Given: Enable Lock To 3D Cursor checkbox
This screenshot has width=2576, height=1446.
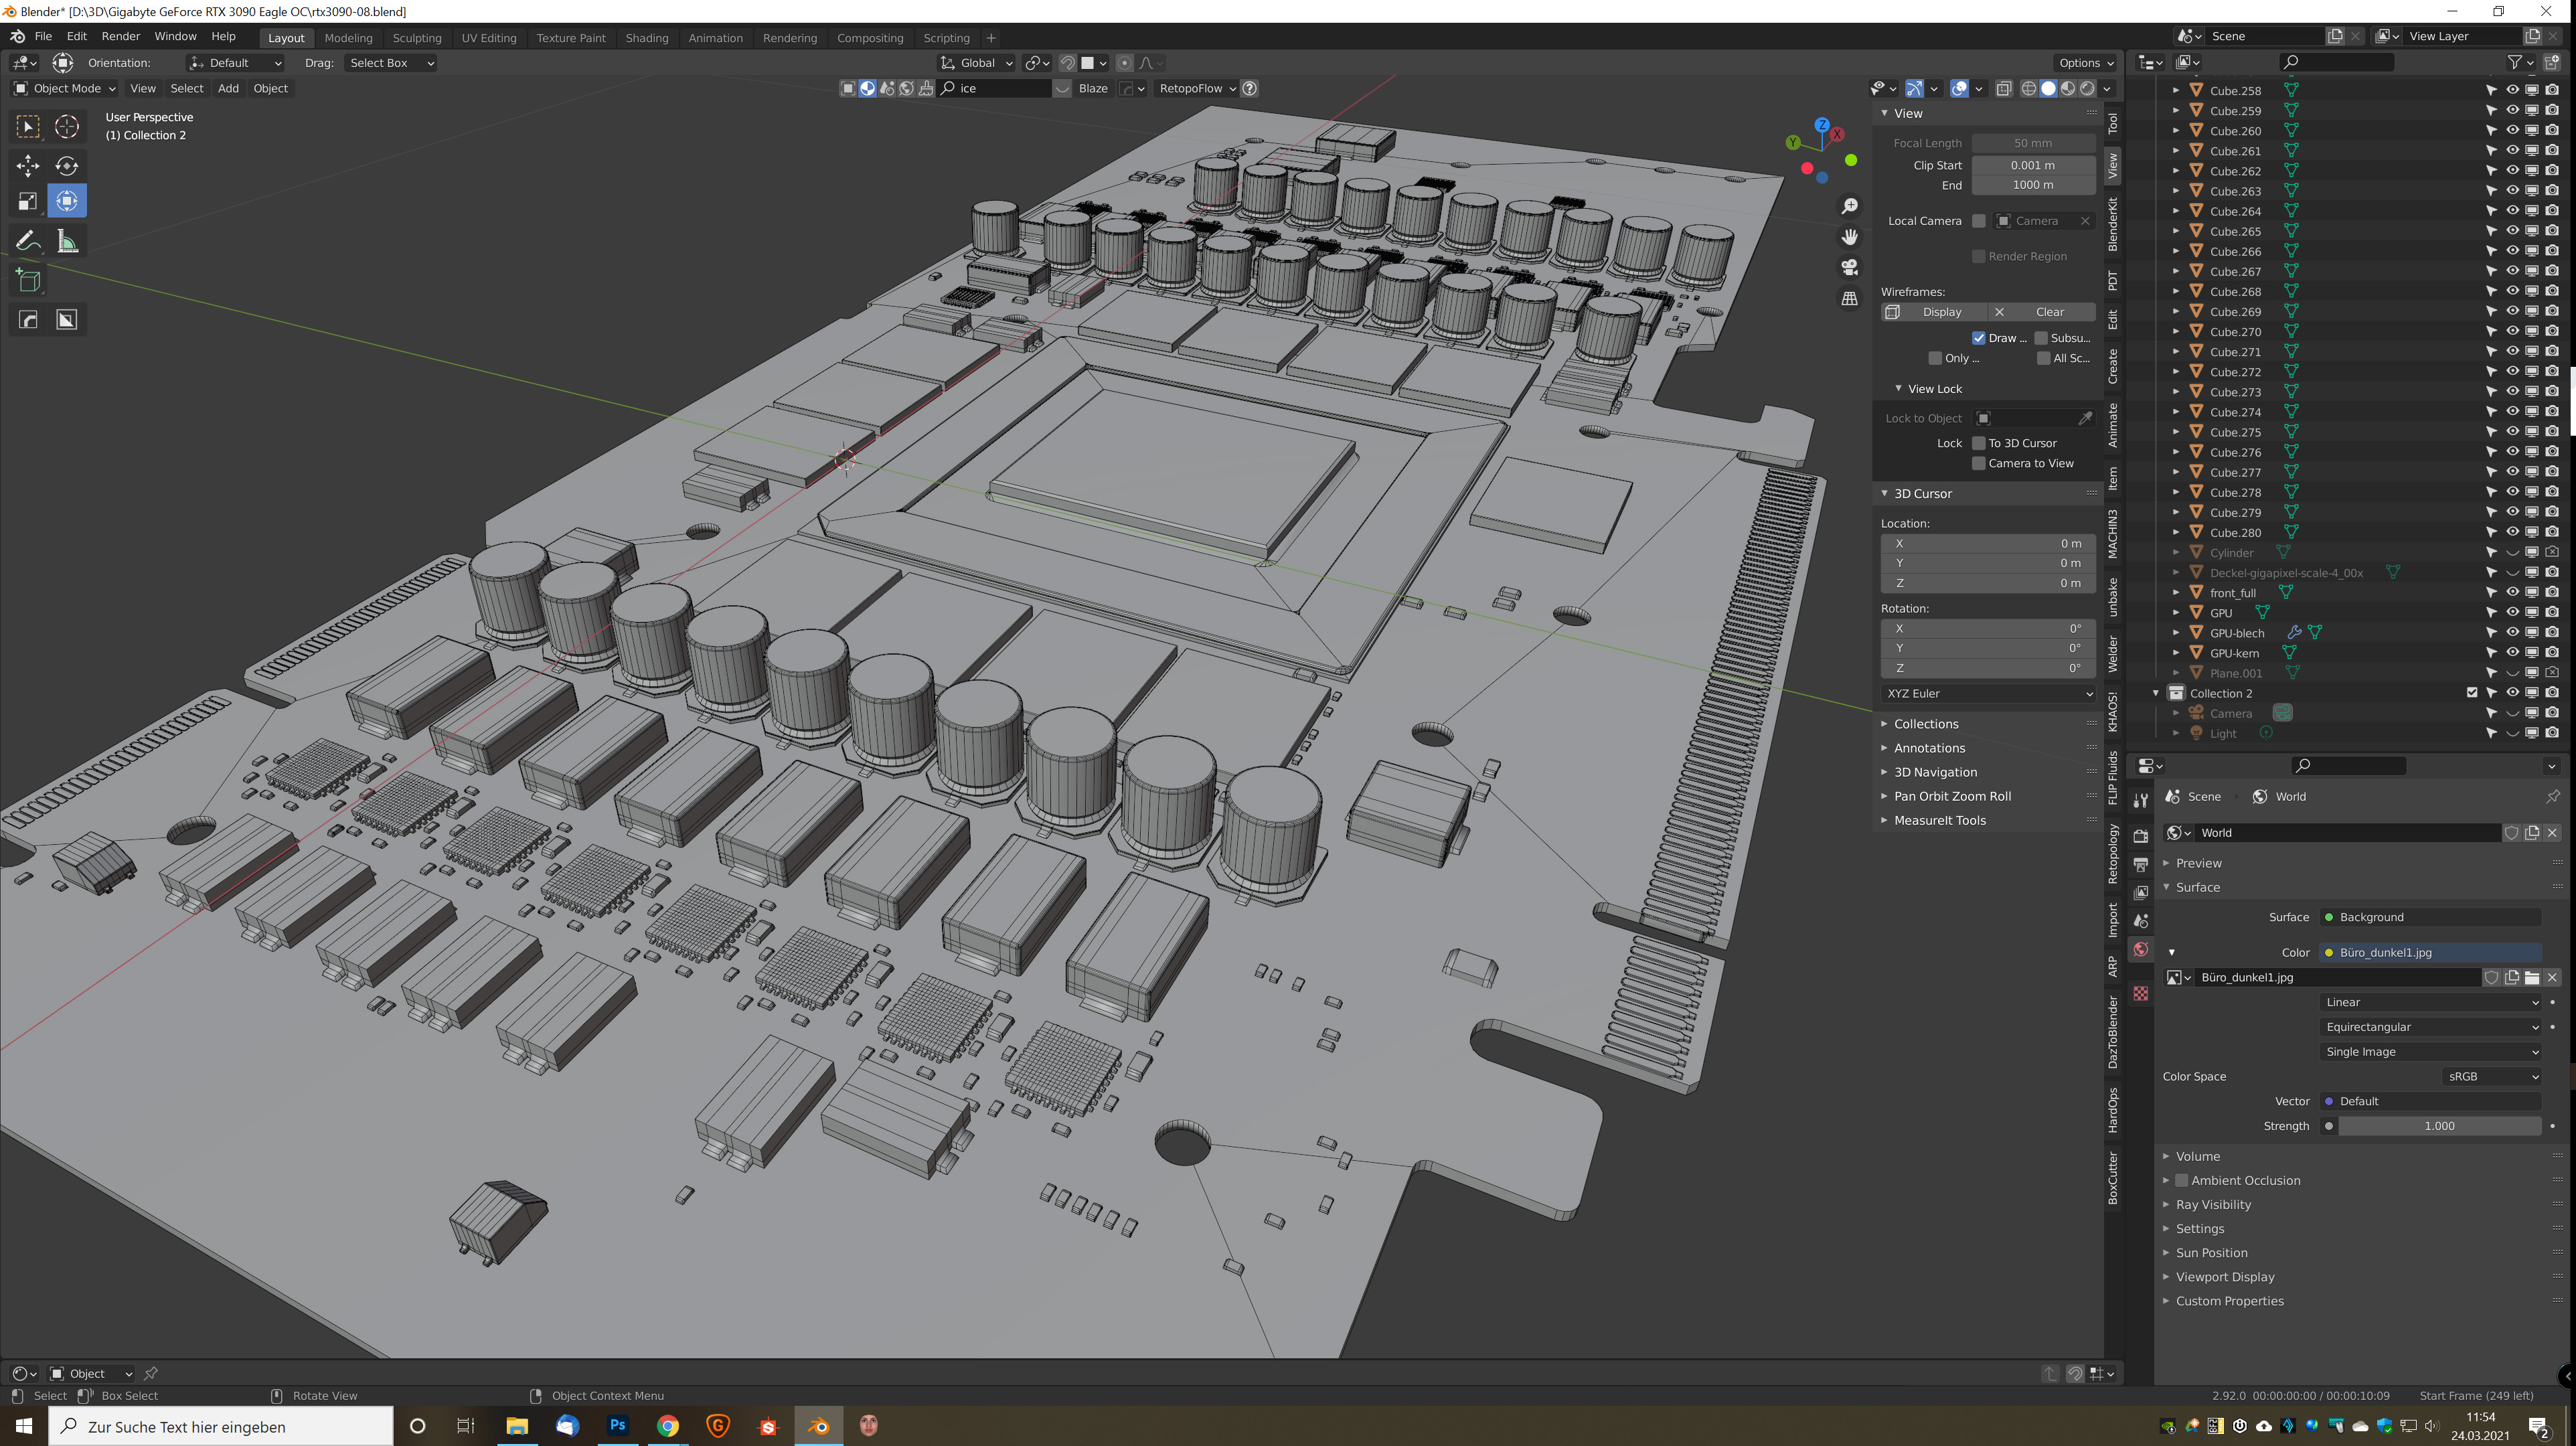Looking at the screenshot, I should pyautogui.click(x=1978, y=443).
